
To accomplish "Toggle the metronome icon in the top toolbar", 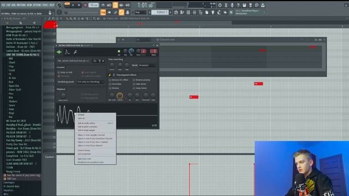I will 103,5.
